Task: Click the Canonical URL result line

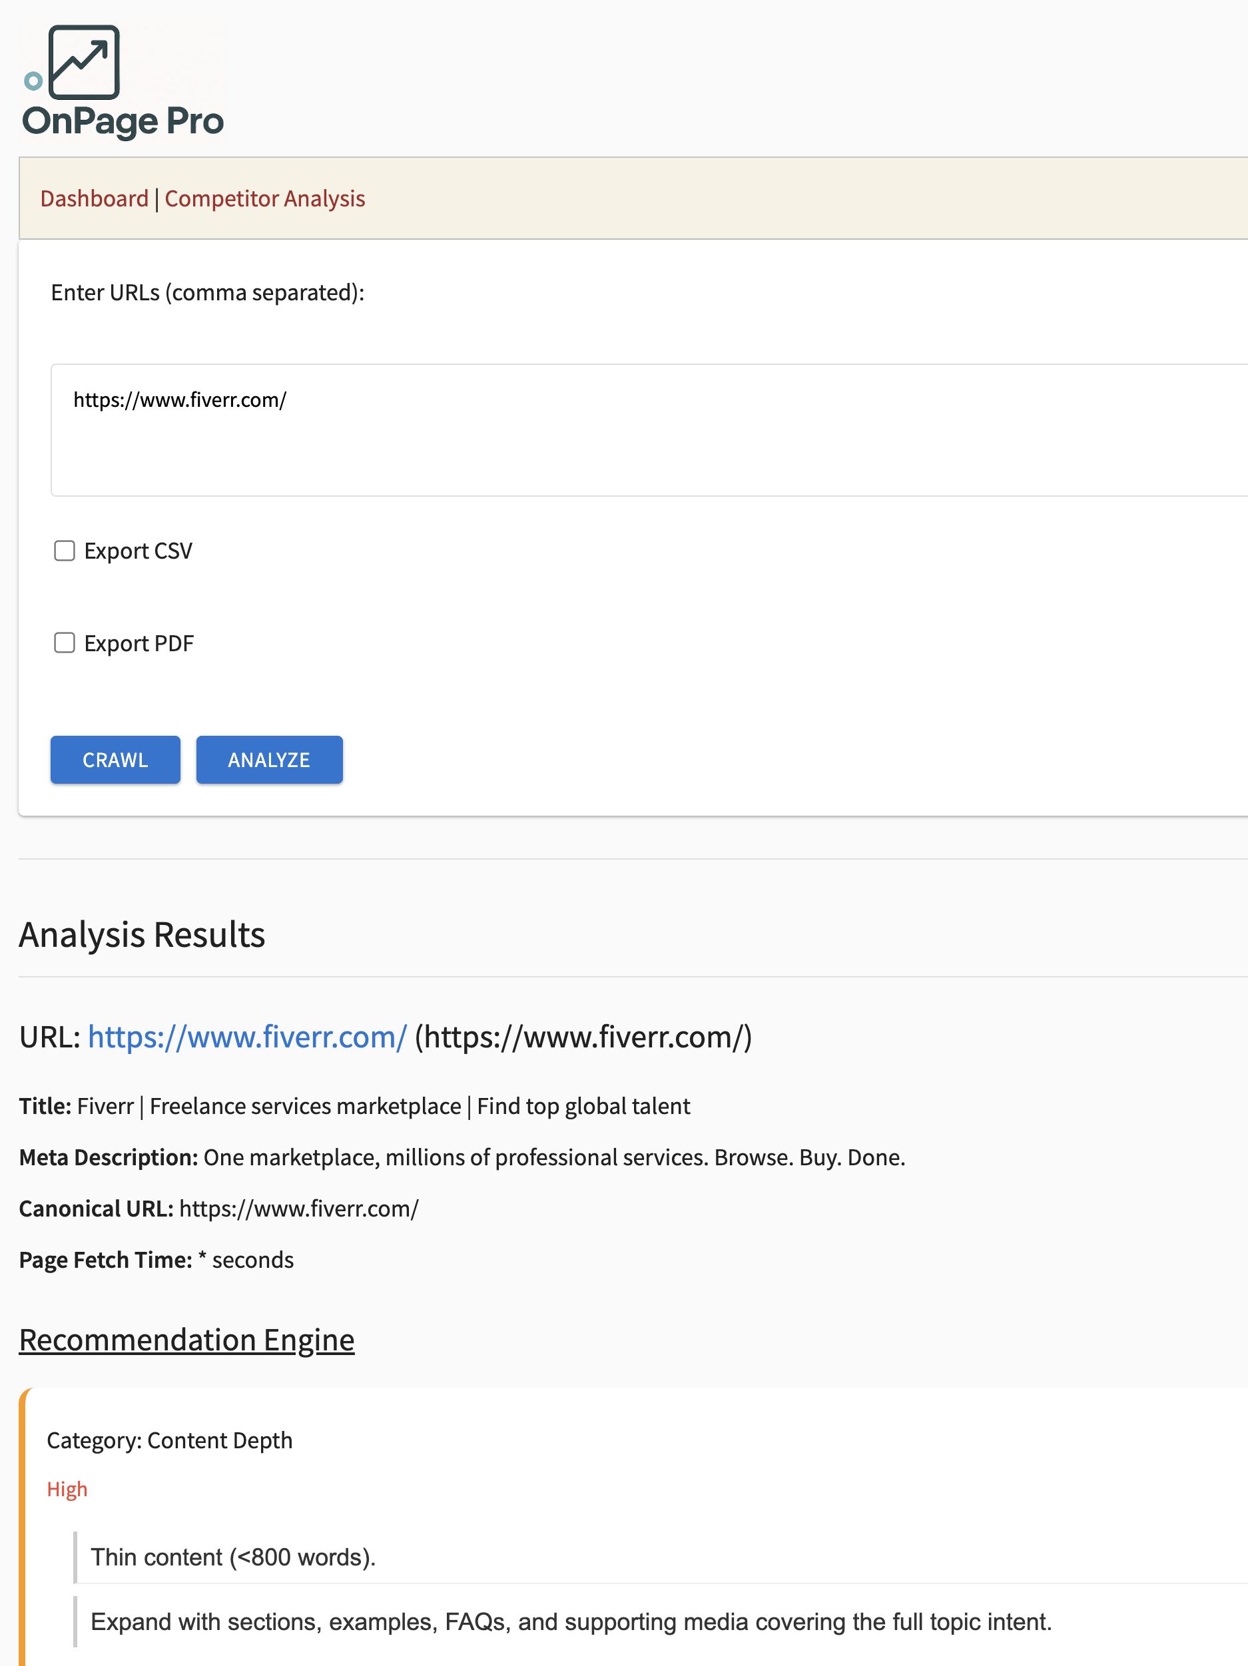Action: 218,1209
